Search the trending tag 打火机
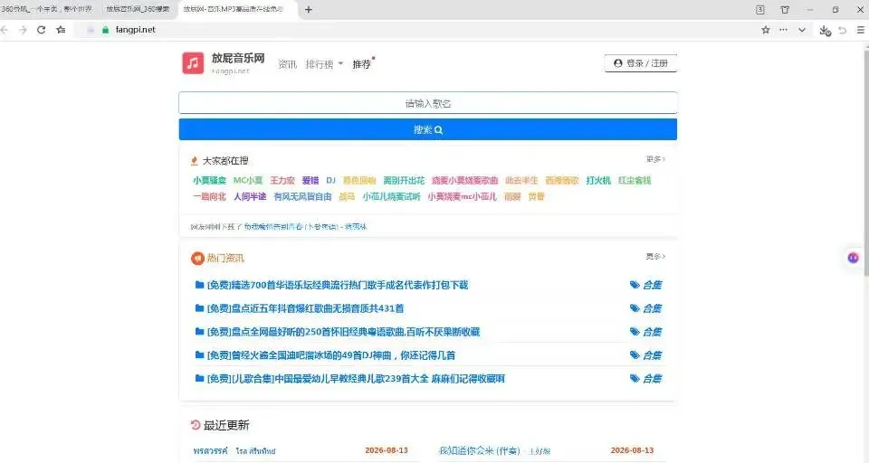869x463 pixels. click(598, 180)
